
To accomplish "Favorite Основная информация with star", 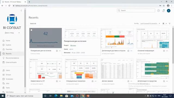I will (164, 51).
